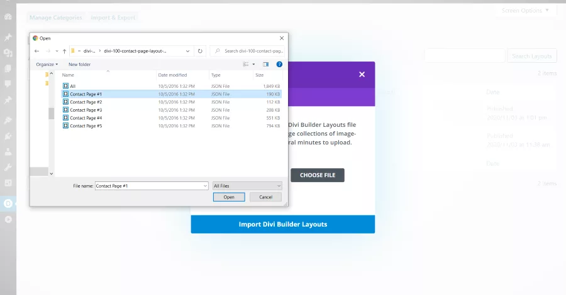Open the Pages icon in sidebar

click(x=8, y=68)
